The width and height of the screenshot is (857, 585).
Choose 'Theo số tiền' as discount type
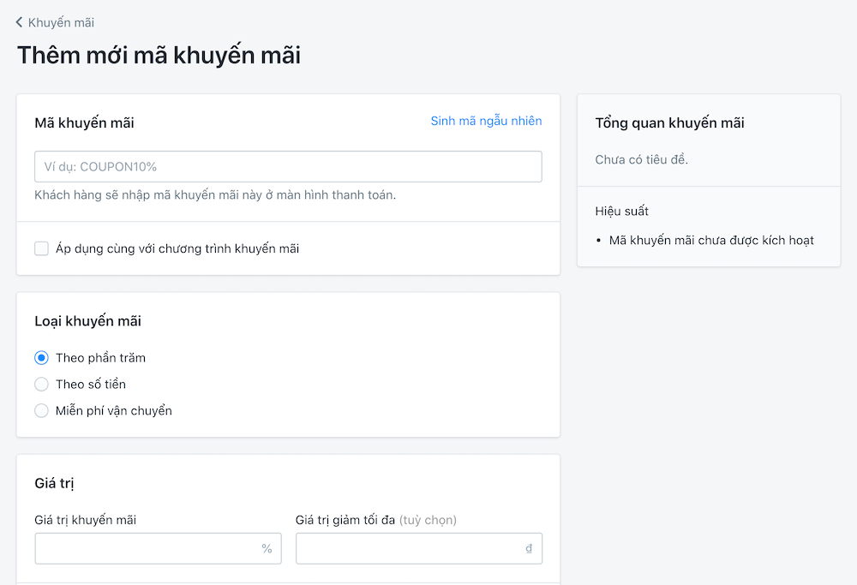[x=41, y=384]
